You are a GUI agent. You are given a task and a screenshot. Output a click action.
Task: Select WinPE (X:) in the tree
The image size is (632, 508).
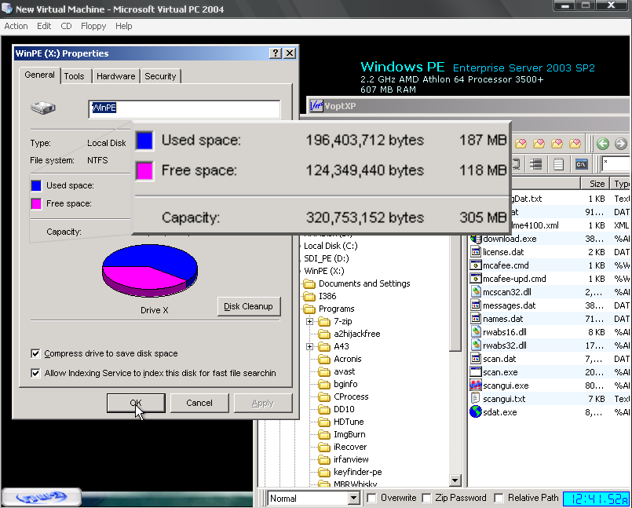click(324, 271)
